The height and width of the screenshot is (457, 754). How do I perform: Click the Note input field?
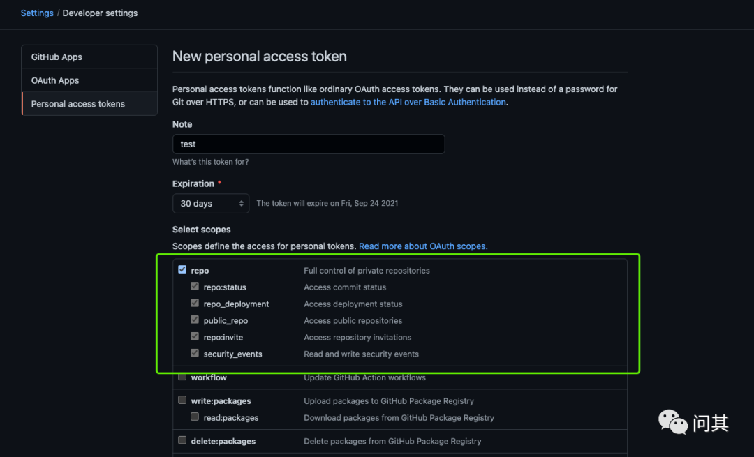tap(308, 144)
